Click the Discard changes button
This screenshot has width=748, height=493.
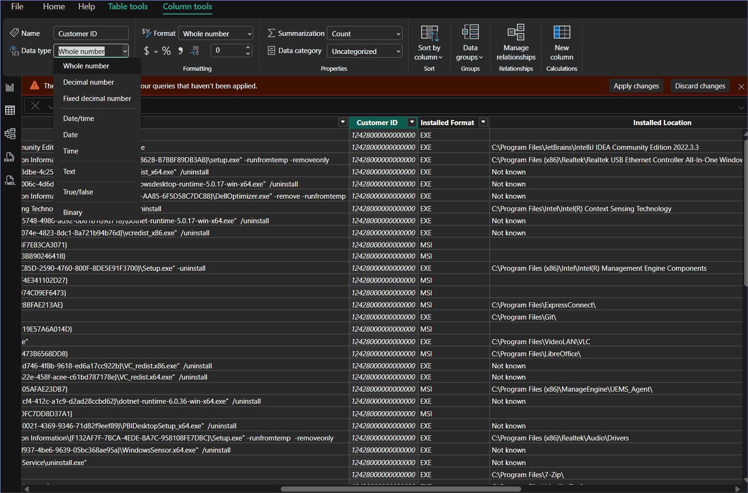pyautogui.click(x=700, y=86)
